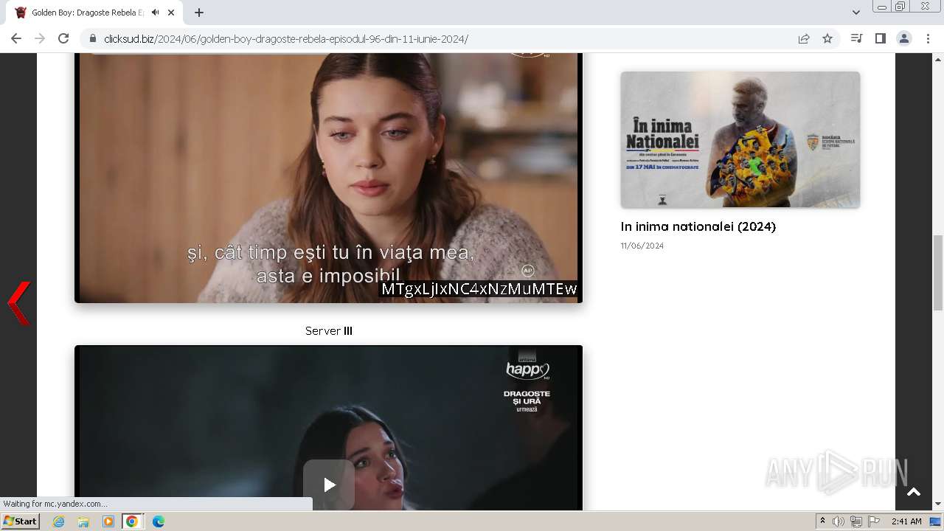Click the Show desktop button
The height and width of the screenshot is (531, 944).
[x=936, y=521]
